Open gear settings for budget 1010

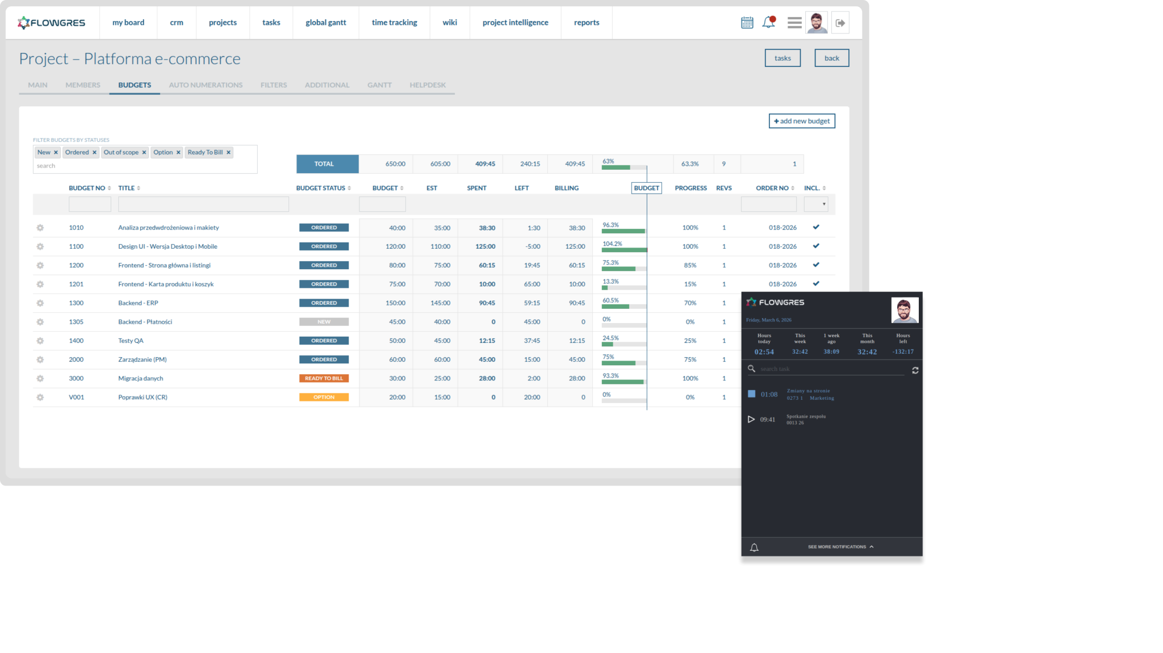[x=40, y=228]
